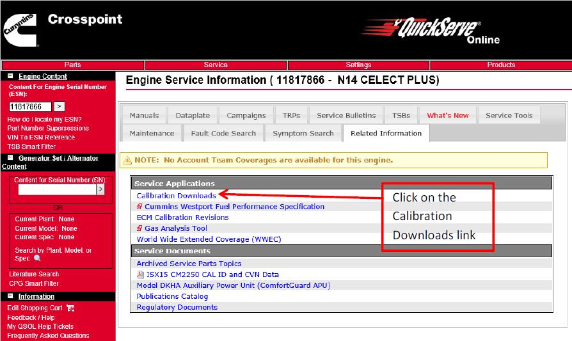Switch to the Dataplate tab
Image resolution: width=572 pixels, height=341 pixels.
coord(193,115)
